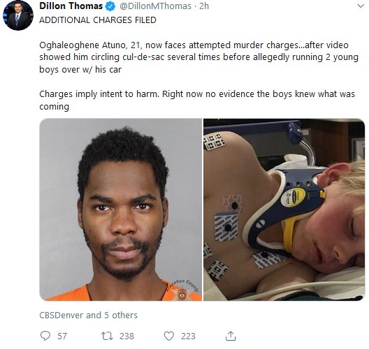
Task: Click the blue verified badge
Action: pyautogui.click(x=110, y=6)
